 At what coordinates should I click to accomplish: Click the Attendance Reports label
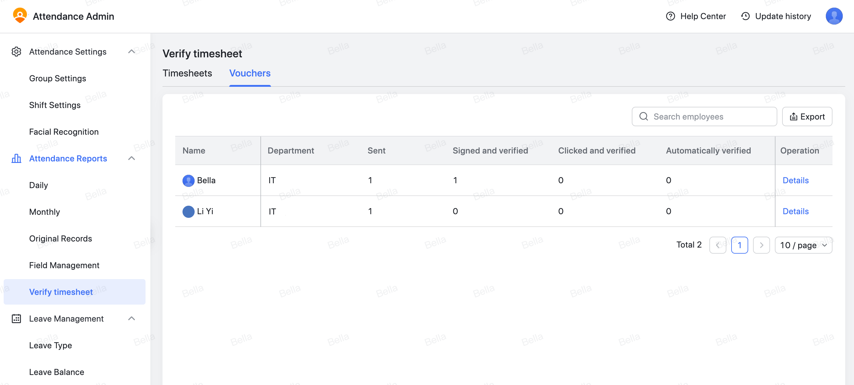tap(68, 158)
